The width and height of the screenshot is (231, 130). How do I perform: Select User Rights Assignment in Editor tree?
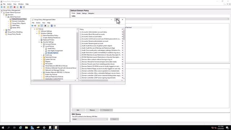pos(55,51)
